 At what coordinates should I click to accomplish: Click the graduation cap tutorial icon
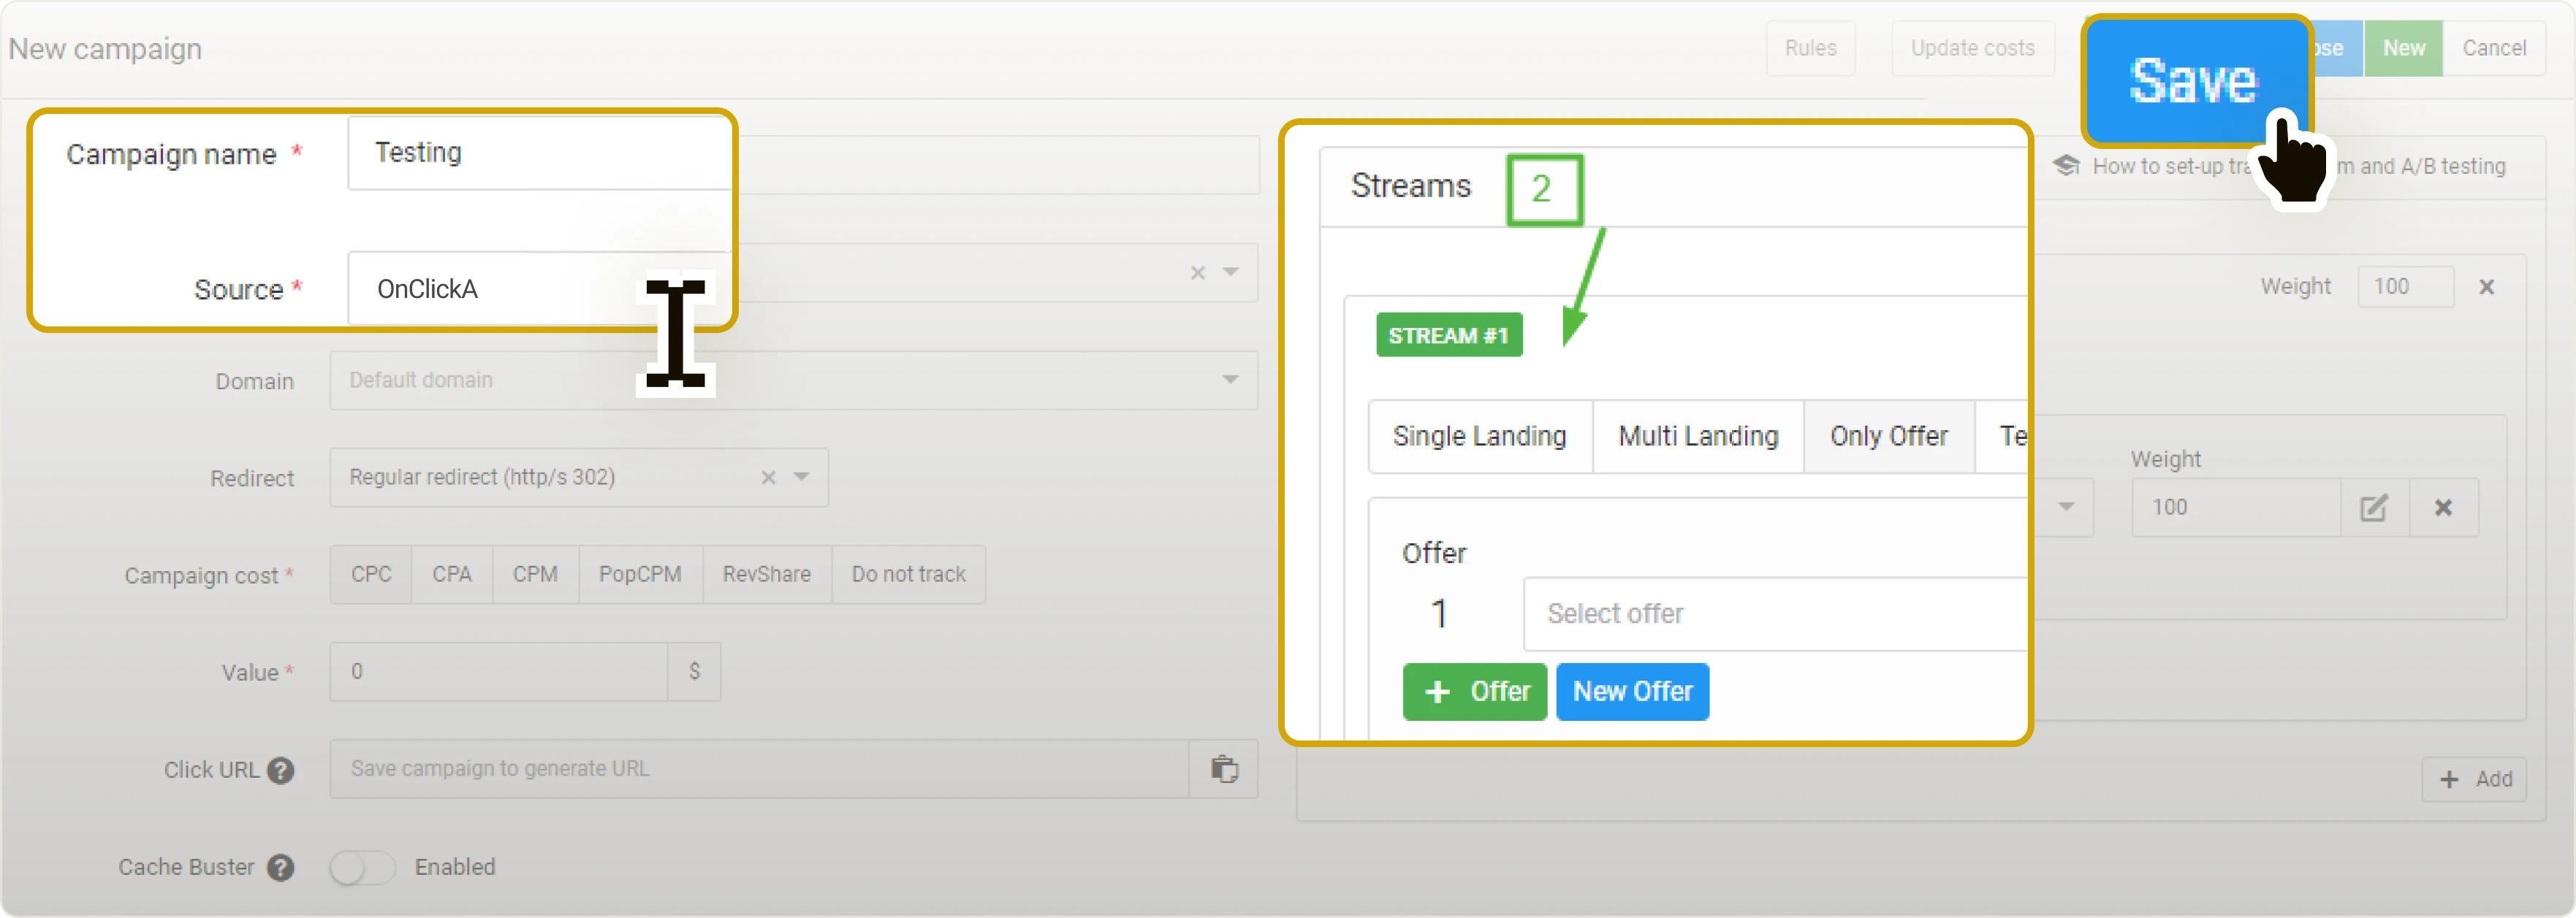[2067, 166]
